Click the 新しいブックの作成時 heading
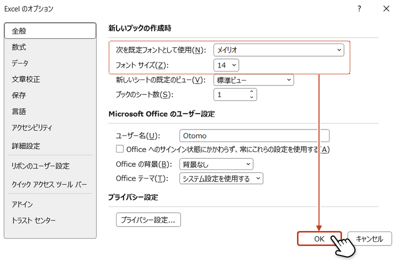This screenshot has width=400, height=260. [x=140, y=28]
